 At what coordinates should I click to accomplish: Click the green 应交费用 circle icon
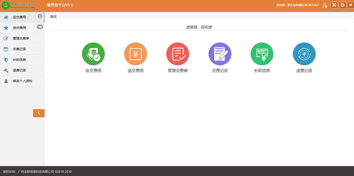93,54
